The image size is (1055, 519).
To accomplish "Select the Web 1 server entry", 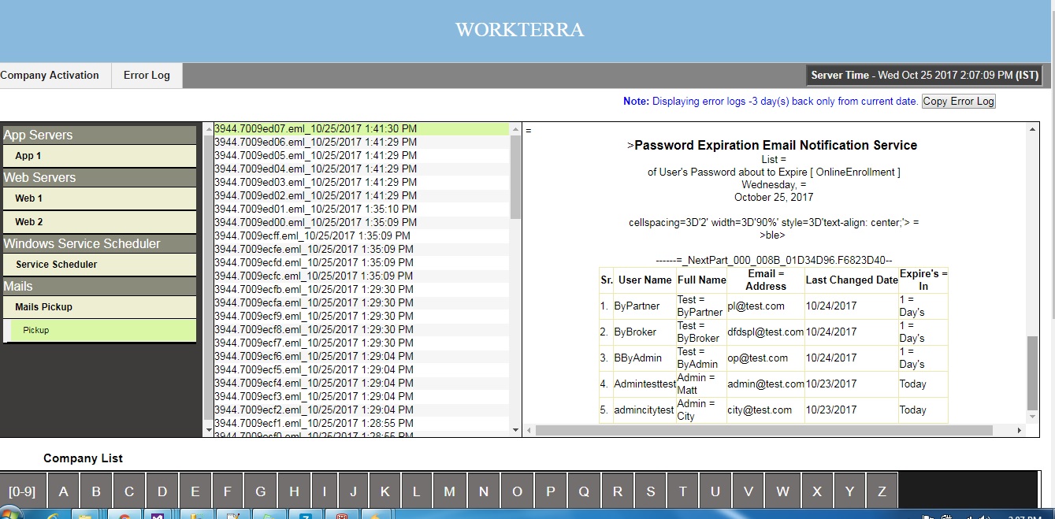I will click(x=98, y=198).
